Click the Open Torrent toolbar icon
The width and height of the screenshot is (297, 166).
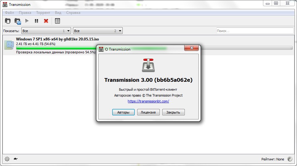click(x=8, y=21)
